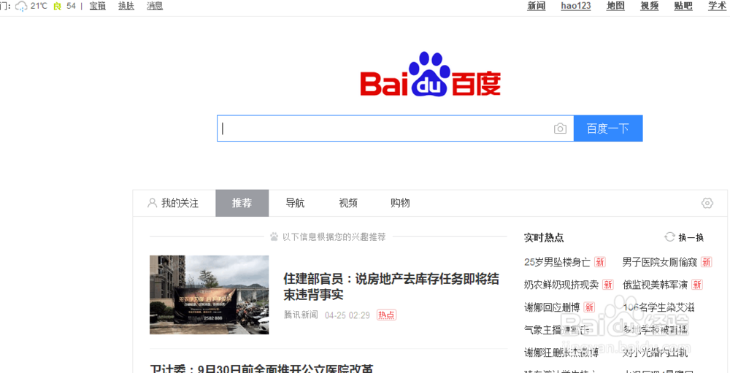
Task: Click the 21℃ temperature reading
Action: click(x=39, y=6)
